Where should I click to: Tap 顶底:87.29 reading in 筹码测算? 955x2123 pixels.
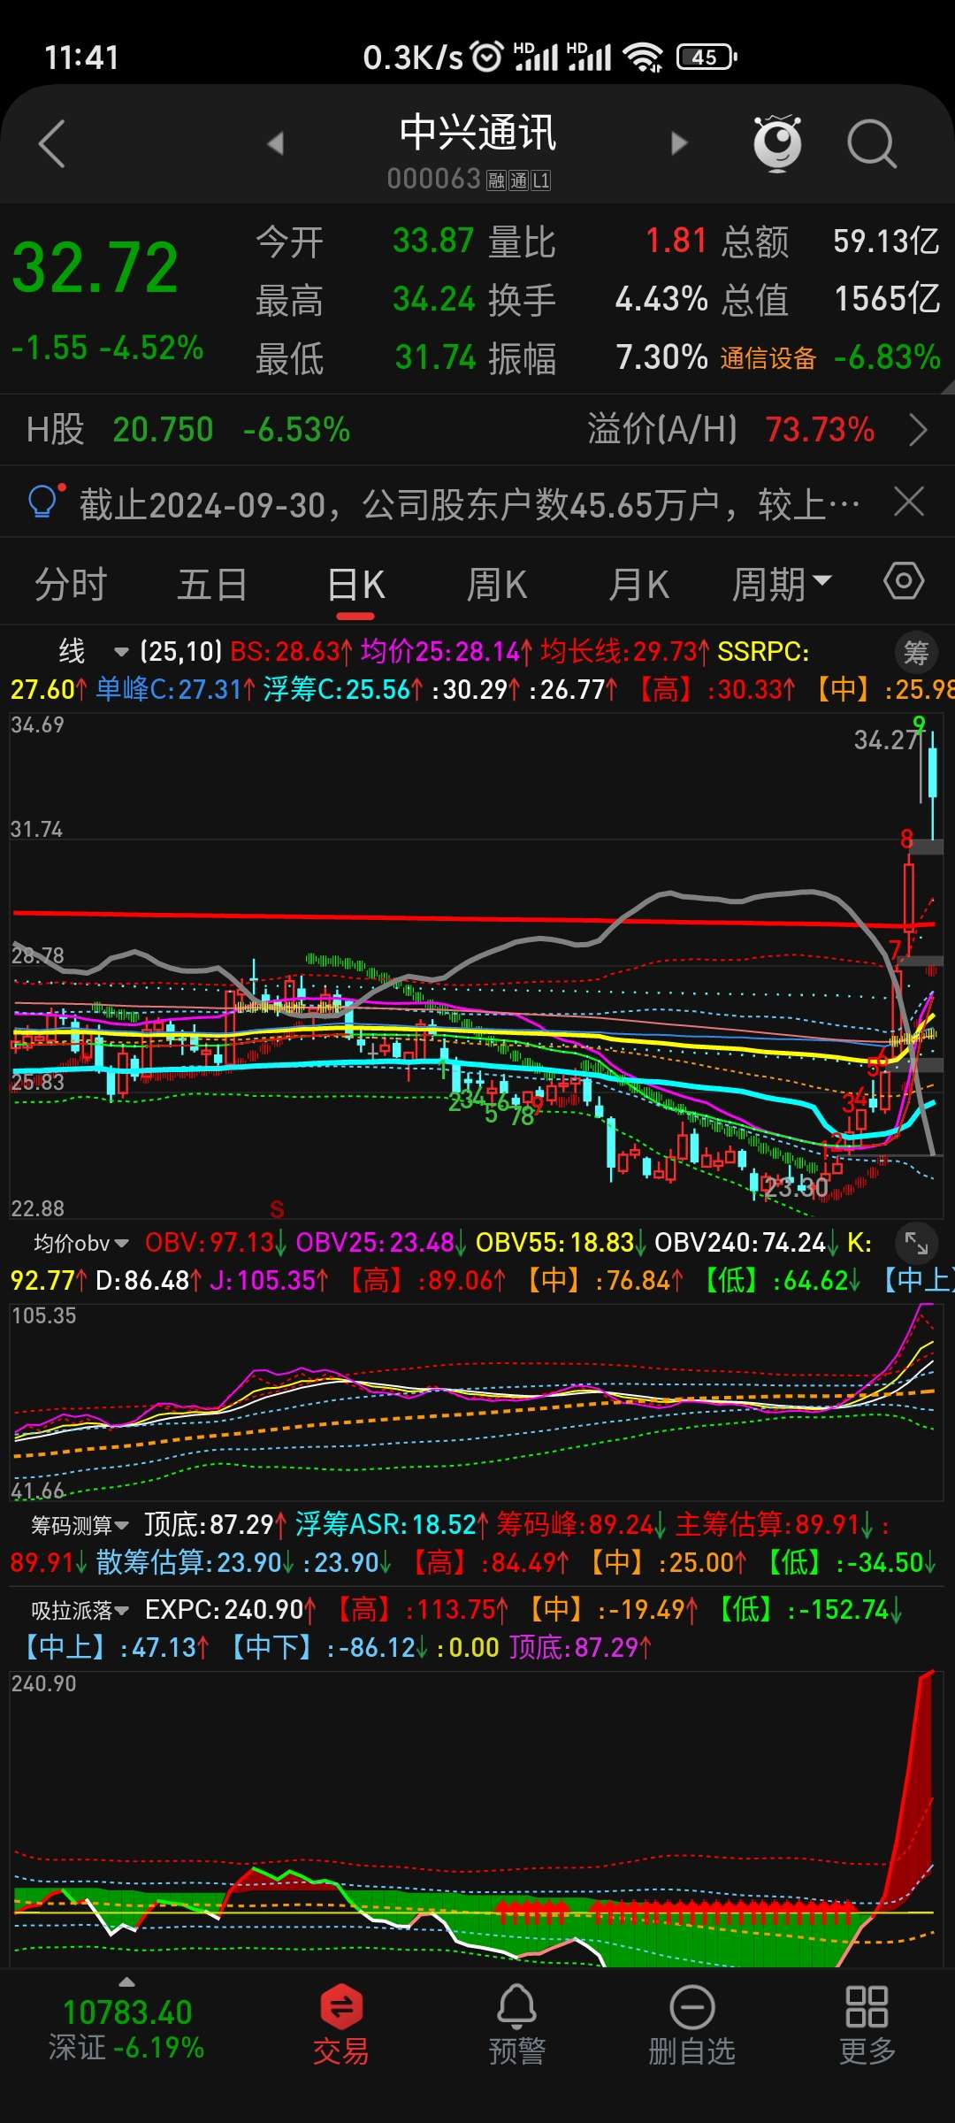pyautogui.click(x=216, y=1524)
